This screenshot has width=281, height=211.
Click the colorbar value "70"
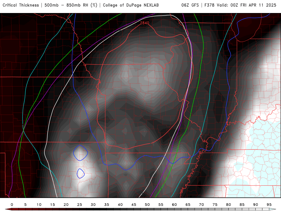(201, 205)
